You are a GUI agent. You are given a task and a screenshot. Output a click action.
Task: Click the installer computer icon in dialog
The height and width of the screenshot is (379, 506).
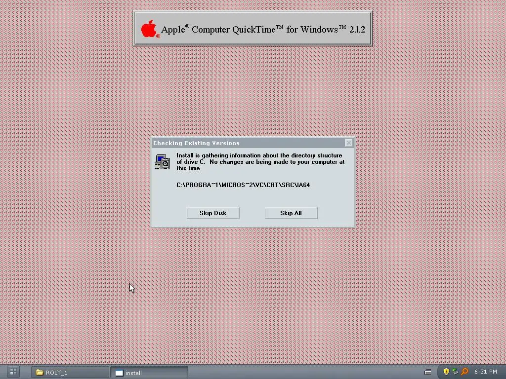point(162,162)
